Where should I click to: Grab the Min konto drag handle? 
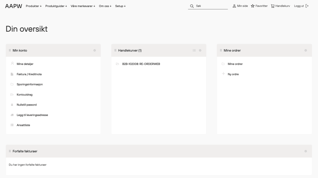[10, 50]
